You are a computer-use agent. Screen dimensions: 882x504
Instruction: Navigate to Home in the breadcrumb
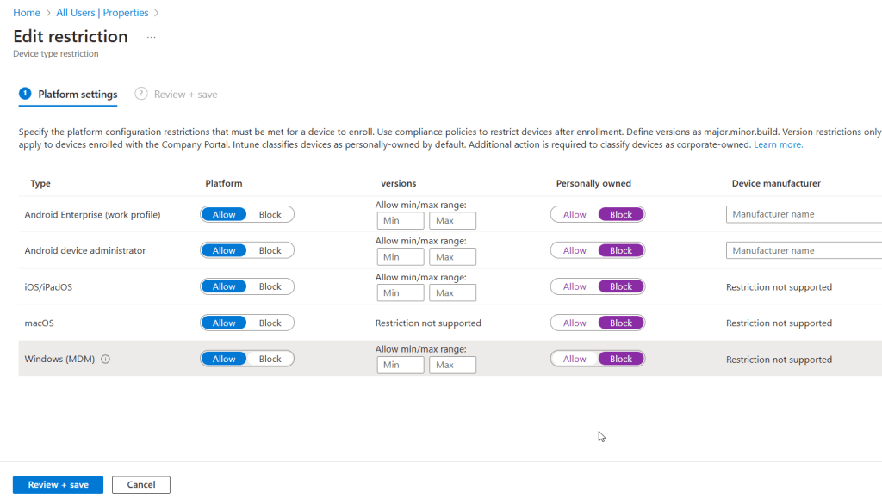pyautogui.click(x=27, y=13)
